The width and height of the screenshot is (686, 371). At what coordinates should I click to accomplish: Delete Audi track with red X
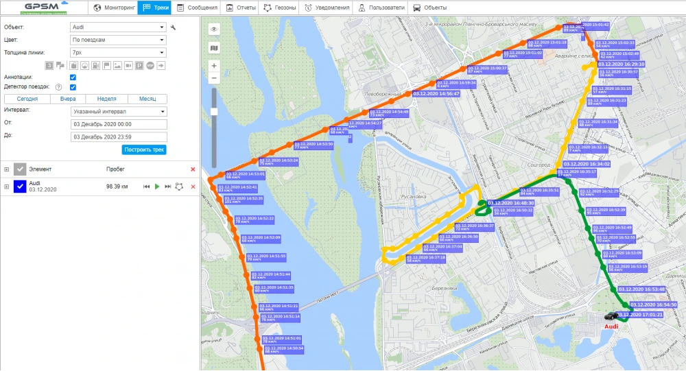(193, 187)
